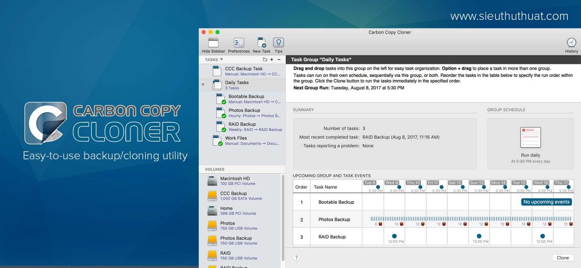581x268 pixels.
Task: Click the Fri 11 date column header
Action: (x=433, y=183)
